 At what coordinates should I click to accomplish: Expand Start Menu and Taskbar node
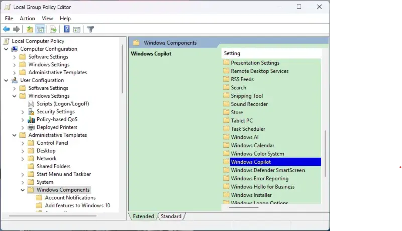[23, 174]
